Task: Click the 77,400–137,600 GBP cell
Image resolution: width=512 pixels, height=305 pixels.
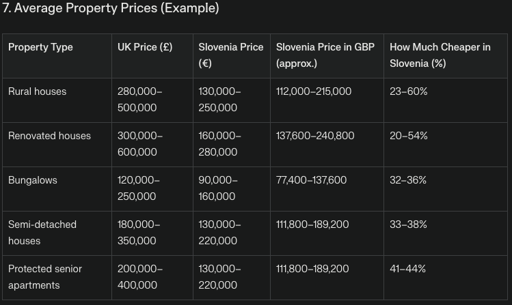Action: click(311, 180)
